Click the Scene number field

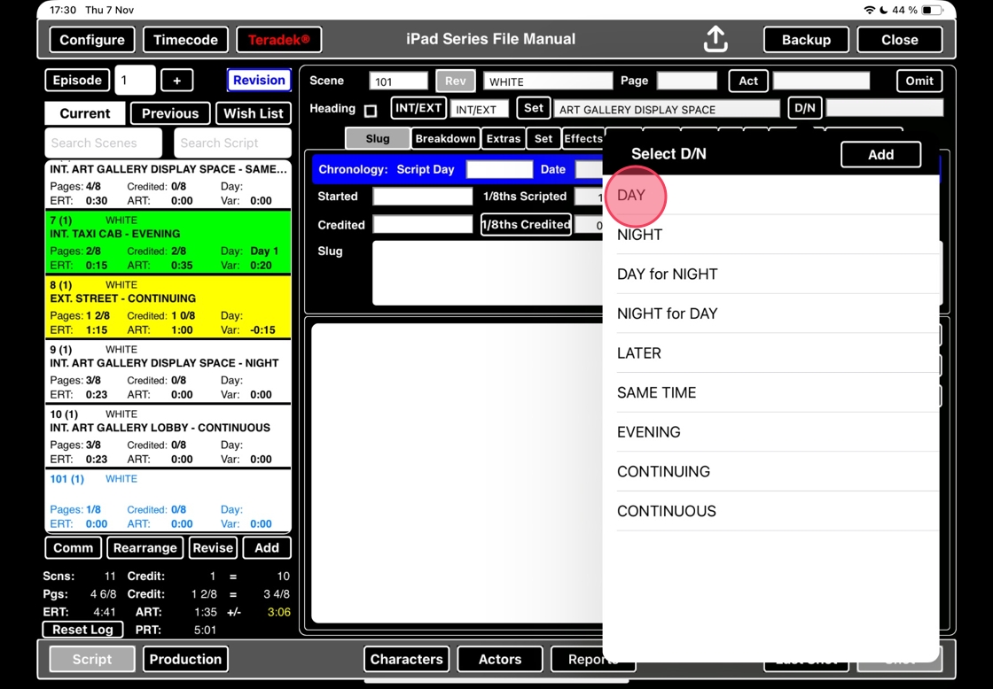point(398,81)
